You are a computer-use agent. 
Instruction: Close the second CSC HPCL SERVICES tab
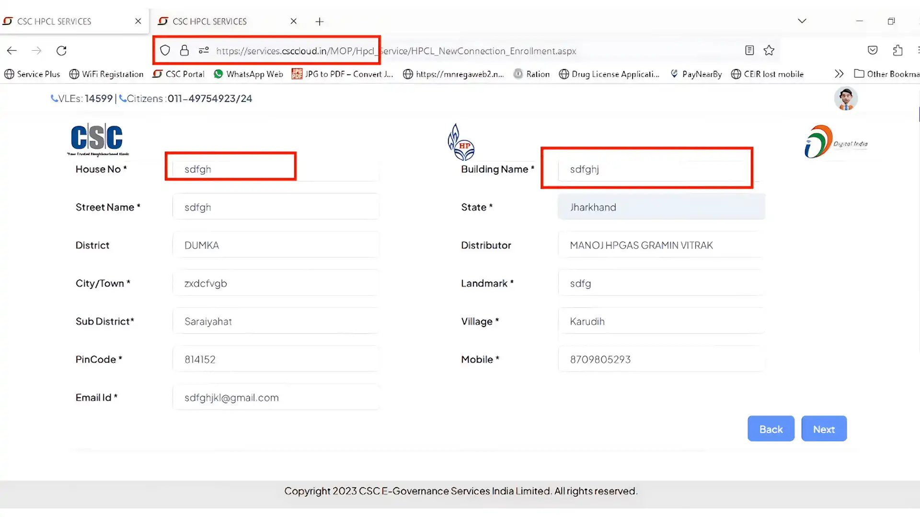294,21
